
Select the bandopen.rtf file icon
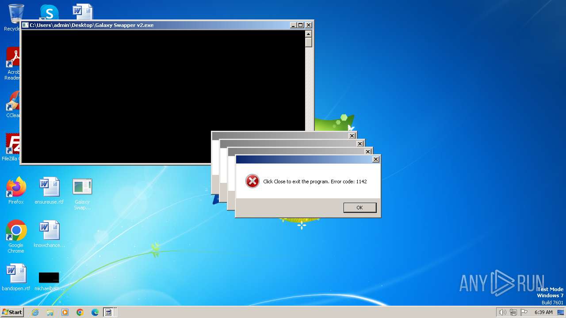coord(16,277)
